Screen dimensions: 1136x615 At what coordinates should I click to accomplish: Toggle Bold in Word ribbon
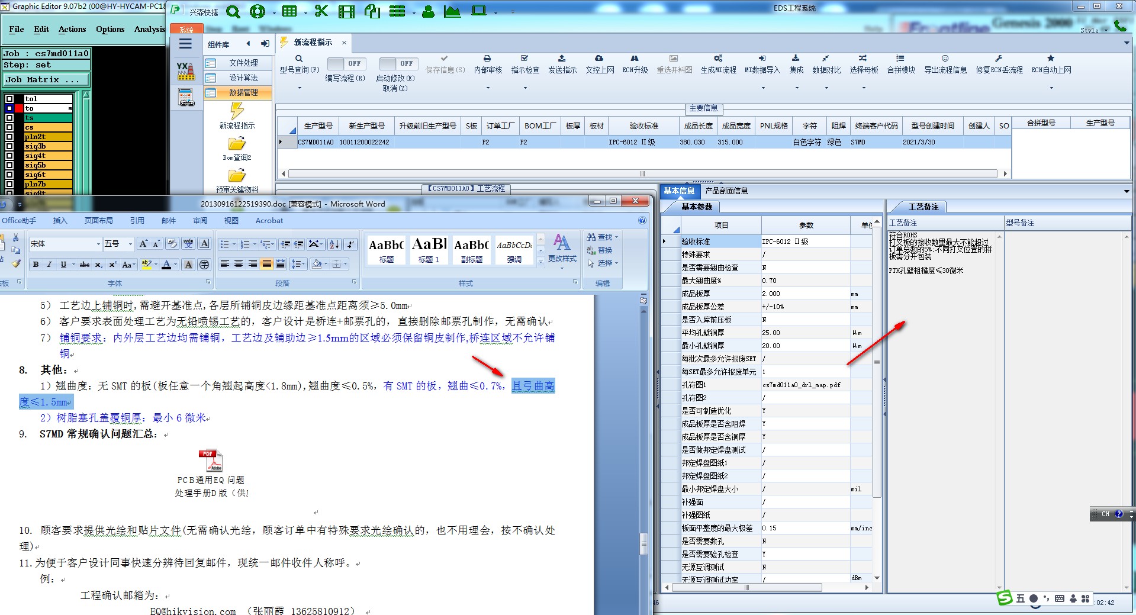click(36, 265)
